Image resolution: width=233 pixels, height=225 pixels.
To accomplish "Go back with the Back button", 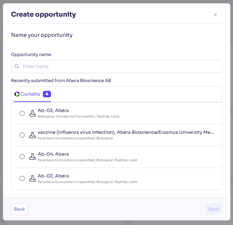I will coord(19,209).
